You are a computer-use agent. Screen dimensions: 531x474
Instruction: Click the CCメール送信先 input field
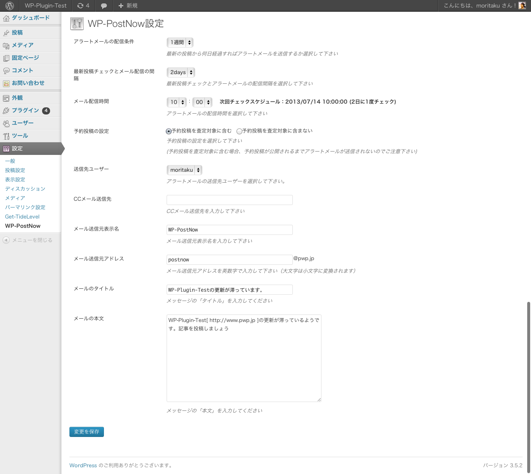point(230,200)
